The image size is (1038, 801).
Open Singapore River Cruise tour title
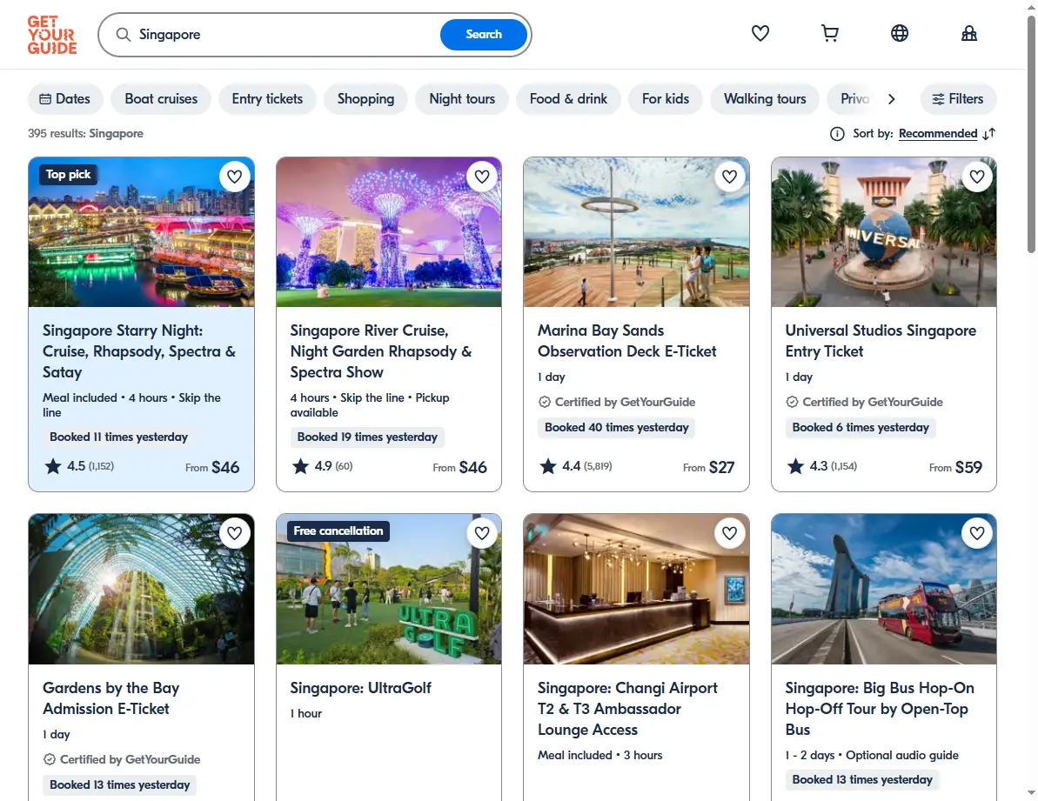pyautogui.click(x=380, y=351)
